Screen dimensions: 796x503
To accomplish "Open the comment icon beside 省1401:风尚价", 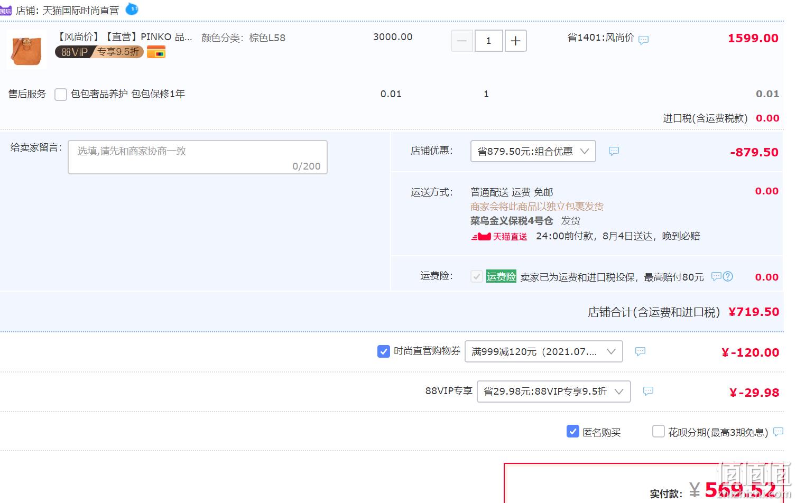I will pyautogui.click(x=643, y=40).
